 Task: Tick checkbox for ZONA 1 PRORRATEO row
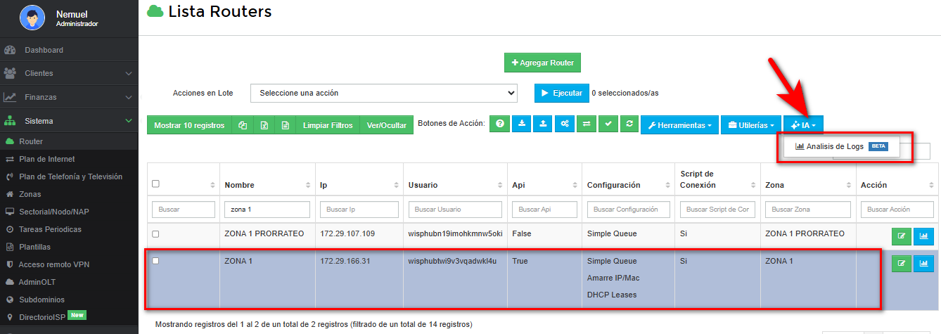click(x=156, y=234)
